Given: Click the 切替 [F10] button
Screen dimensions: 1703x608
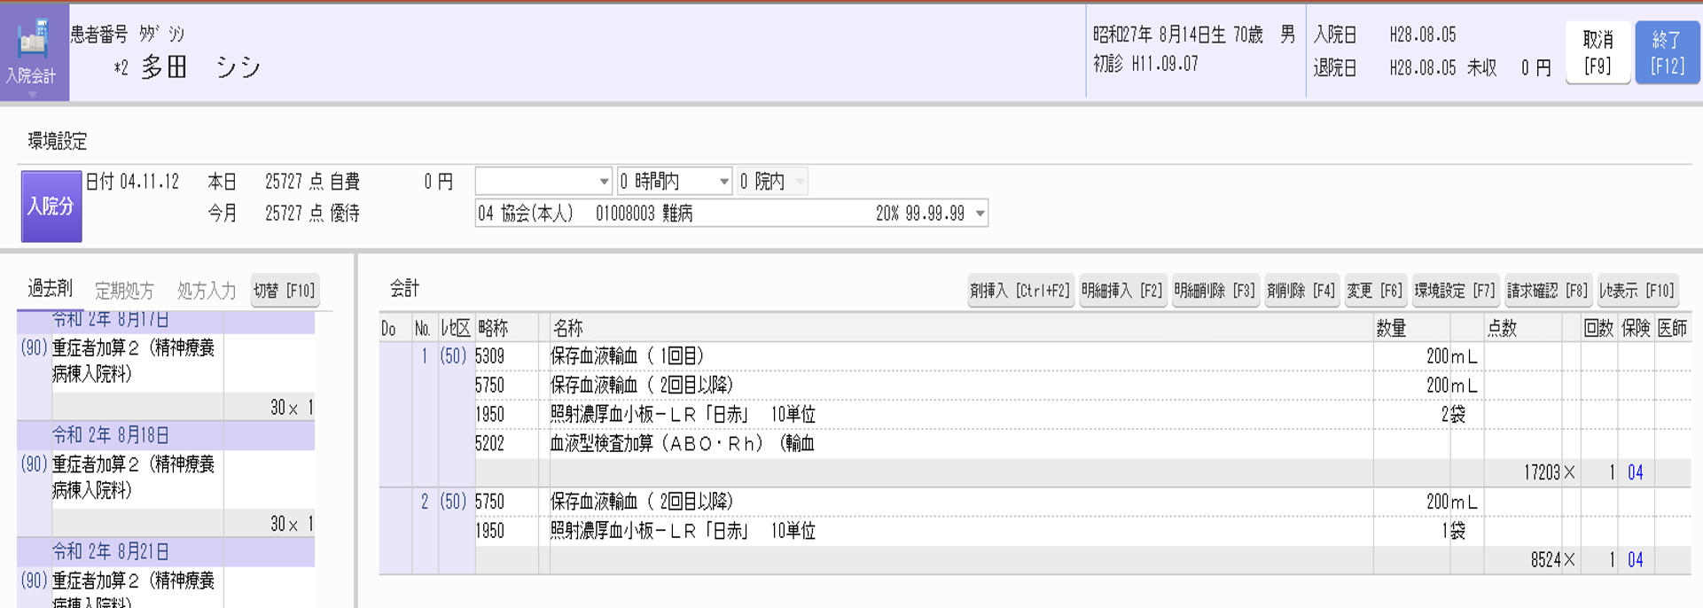Looking at the screenshot, I should [285, 291].
